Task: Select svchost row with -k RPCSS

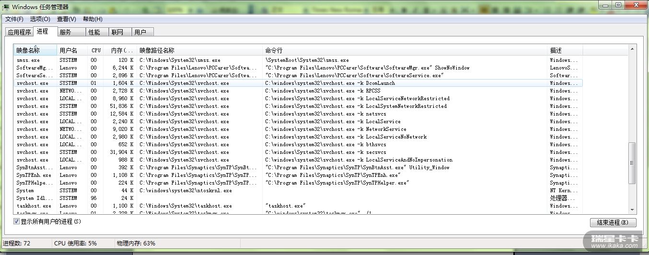Action: (297, 91)
